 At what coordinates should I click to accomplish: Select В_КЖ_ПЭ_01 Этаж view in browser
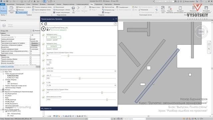[13, 78]
